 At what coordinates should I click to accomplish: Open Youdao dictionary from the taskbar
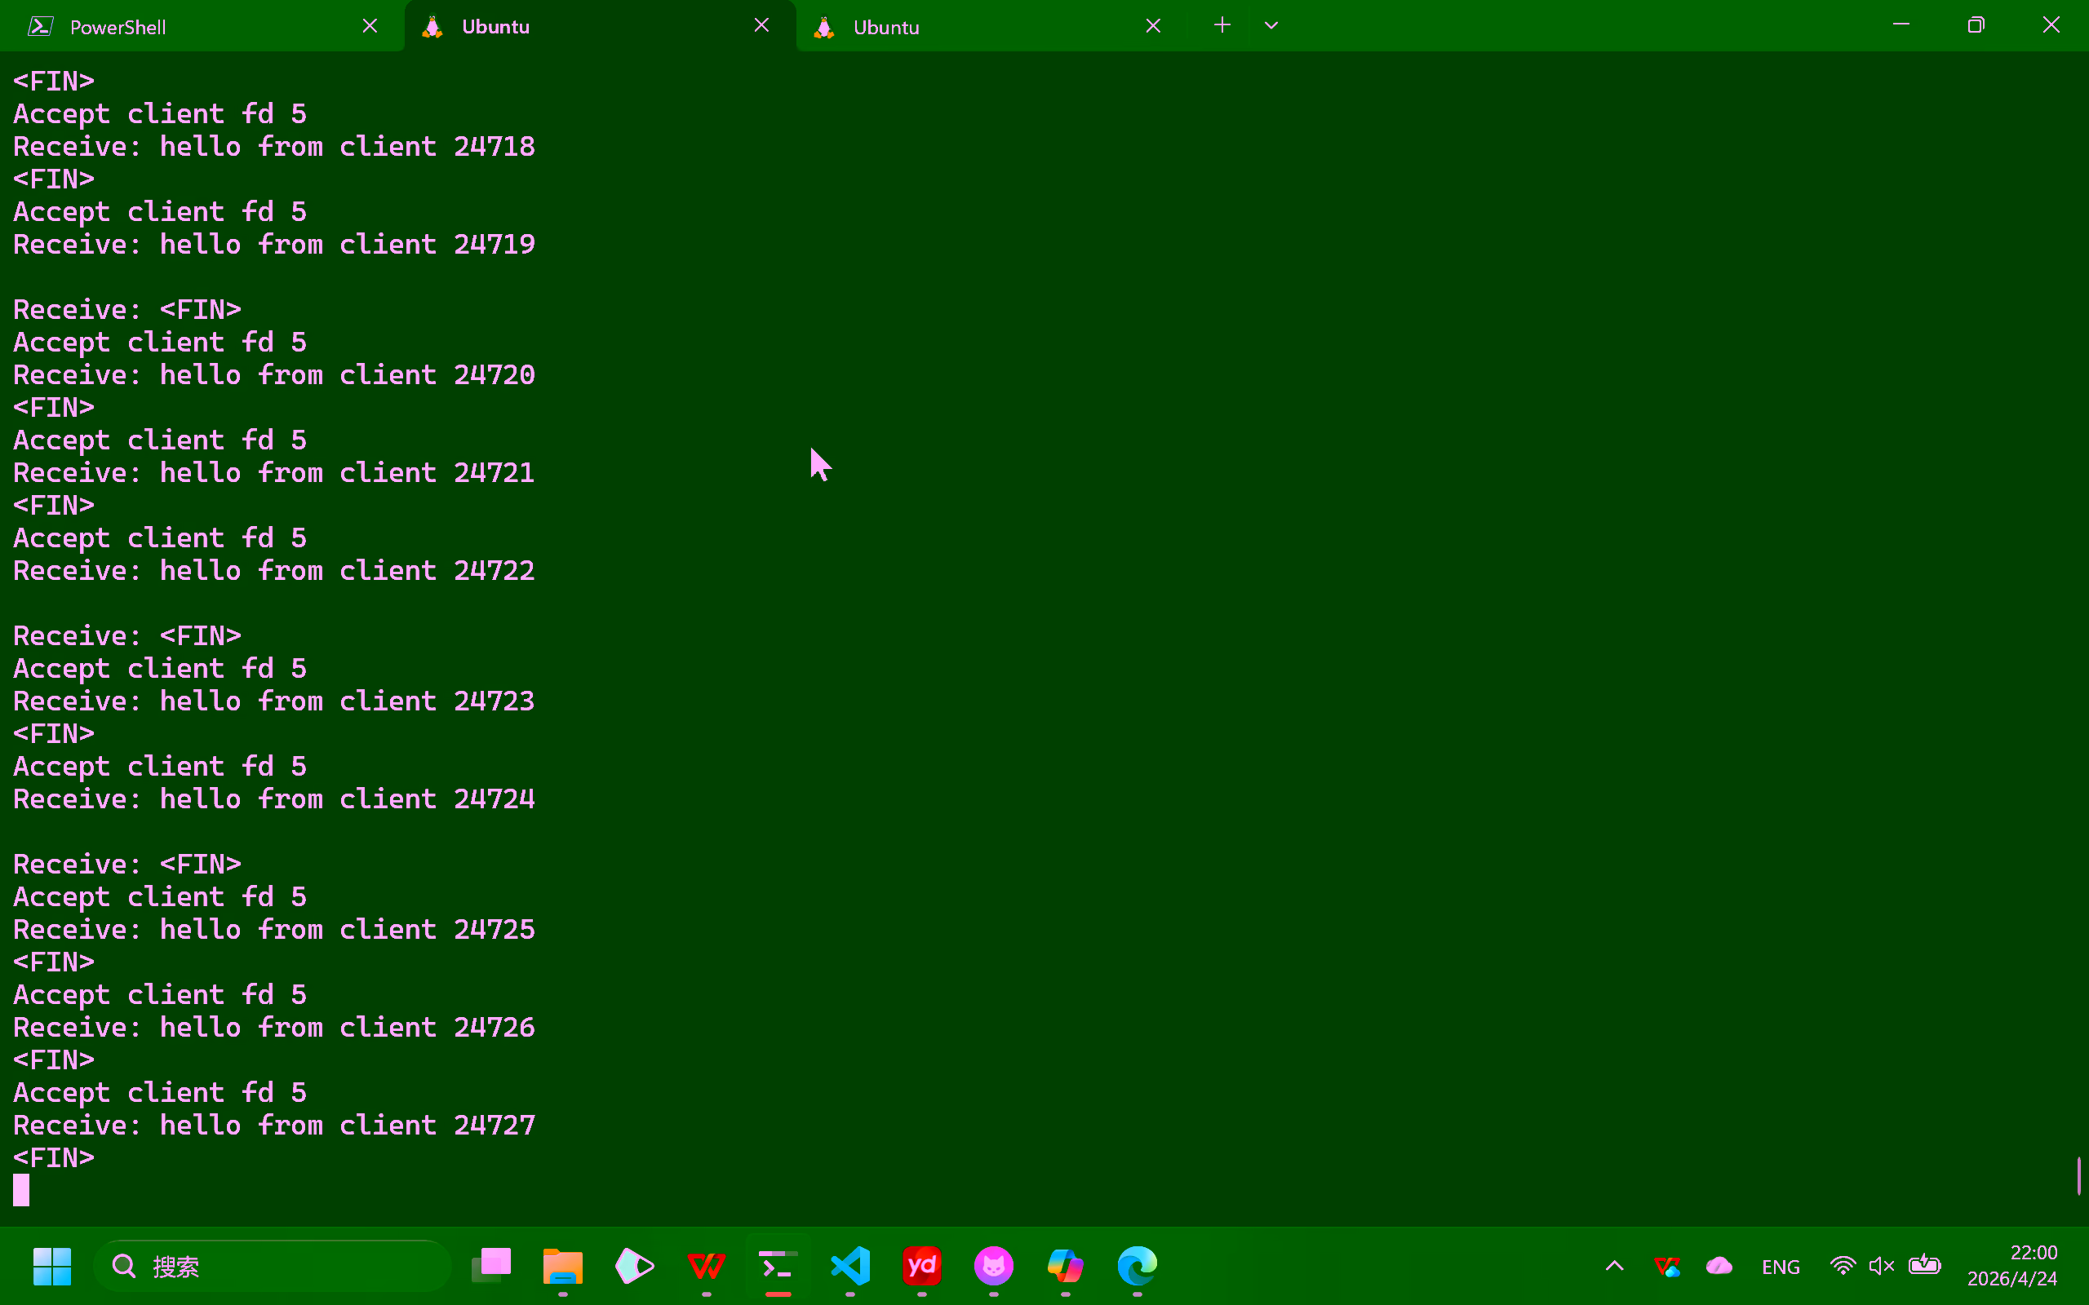pyautogui.click(x=922, y=1266)
